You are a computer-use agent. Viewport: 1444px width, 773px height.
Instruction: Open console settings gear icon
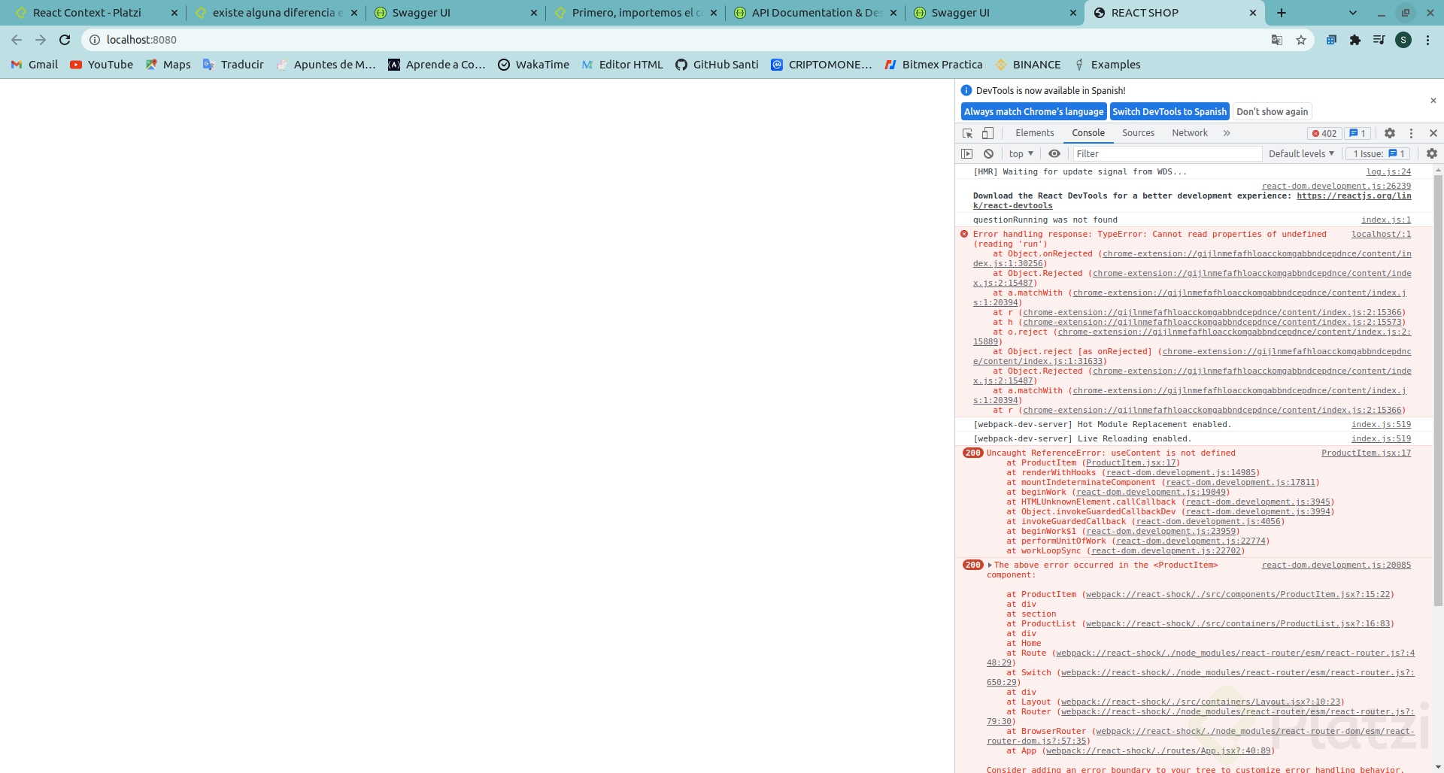pyautogui.click(x=1432, y=153)
